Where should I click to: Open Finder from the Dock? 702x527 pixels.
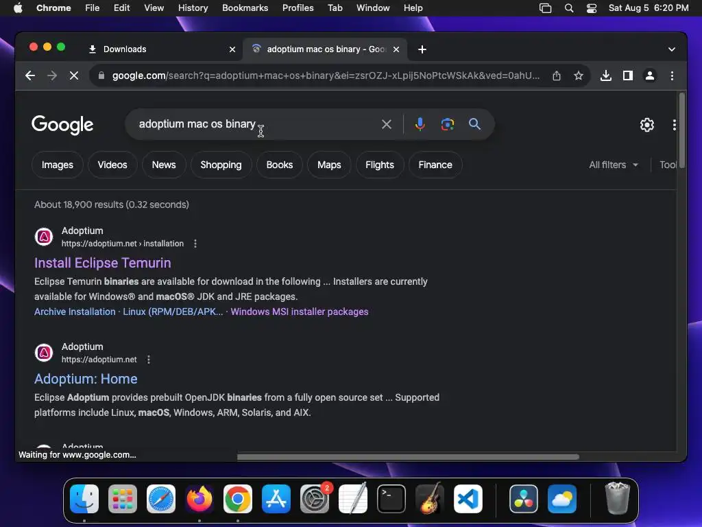(84, 499)
